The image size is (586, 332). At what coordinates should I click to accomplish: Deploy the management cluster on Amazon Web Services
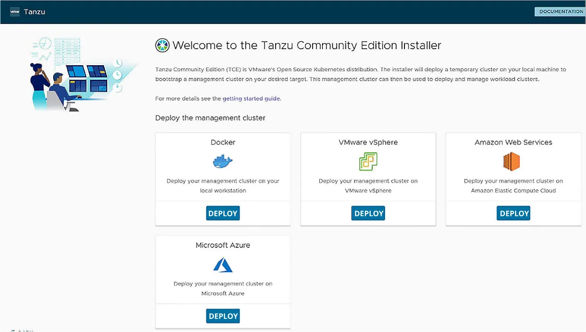(513, 213)
